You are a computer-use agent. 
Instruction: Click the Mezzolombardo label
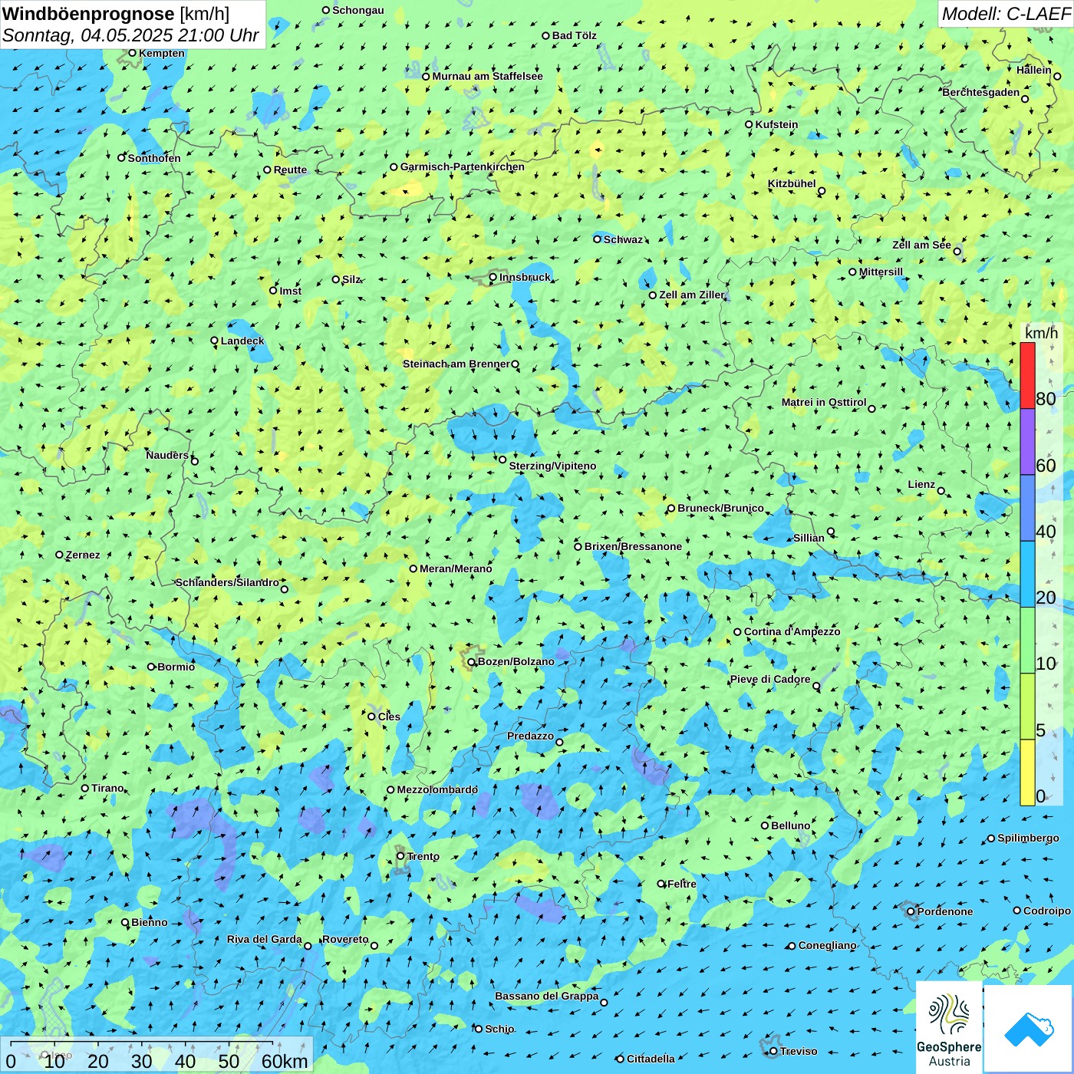(x=437, y=789)
